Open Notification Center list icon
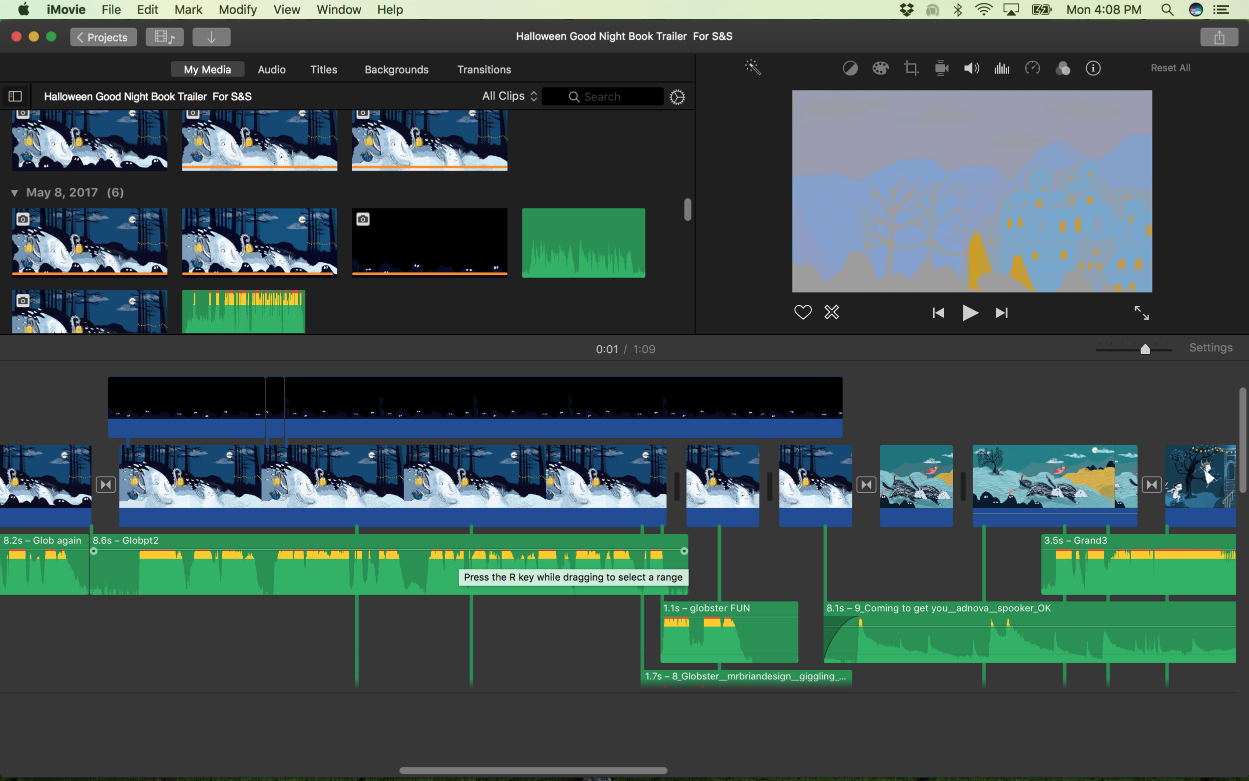 tap(1221, 10)
